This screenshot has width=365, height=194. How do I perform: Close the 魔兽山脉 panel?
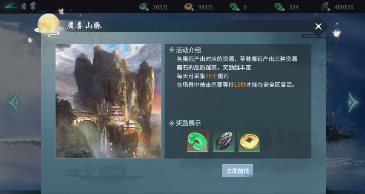click(x=318, y=26)
